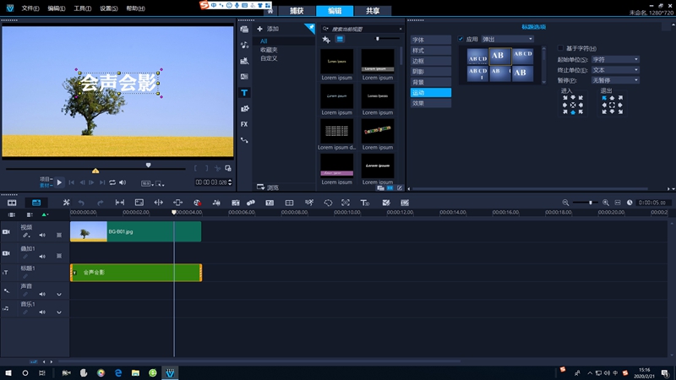Expand the 音乐1 track options chevron
This screenshot has height=380, width=676.
[59, 312]
